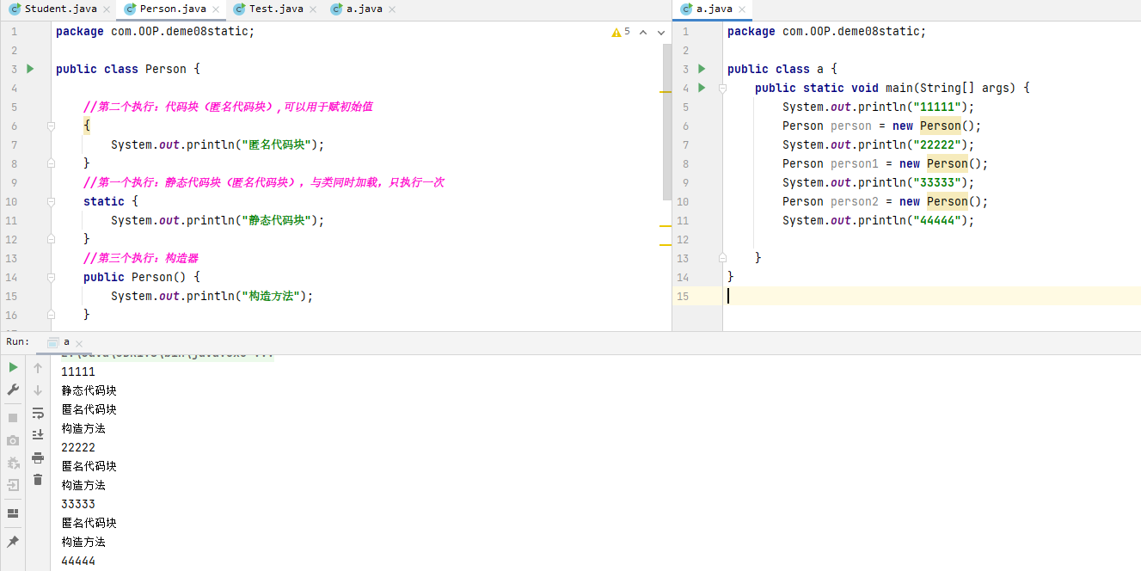This screenshot has height=571, width=1141.
Task: Click left editor vertical scrollbar thumb
Action: pyautogui.click(x=667, y=121)
